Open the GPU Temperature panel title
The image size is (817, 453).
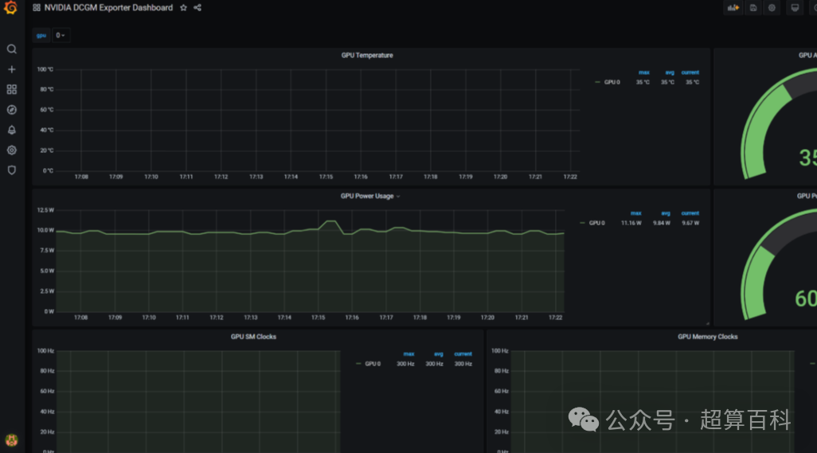[367, 55]
